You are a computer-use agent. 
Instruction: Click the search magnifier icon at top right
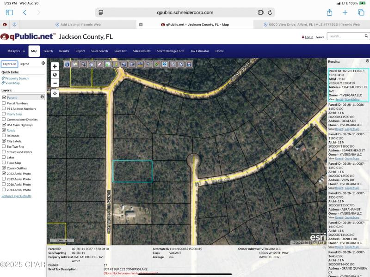point(366,36)
